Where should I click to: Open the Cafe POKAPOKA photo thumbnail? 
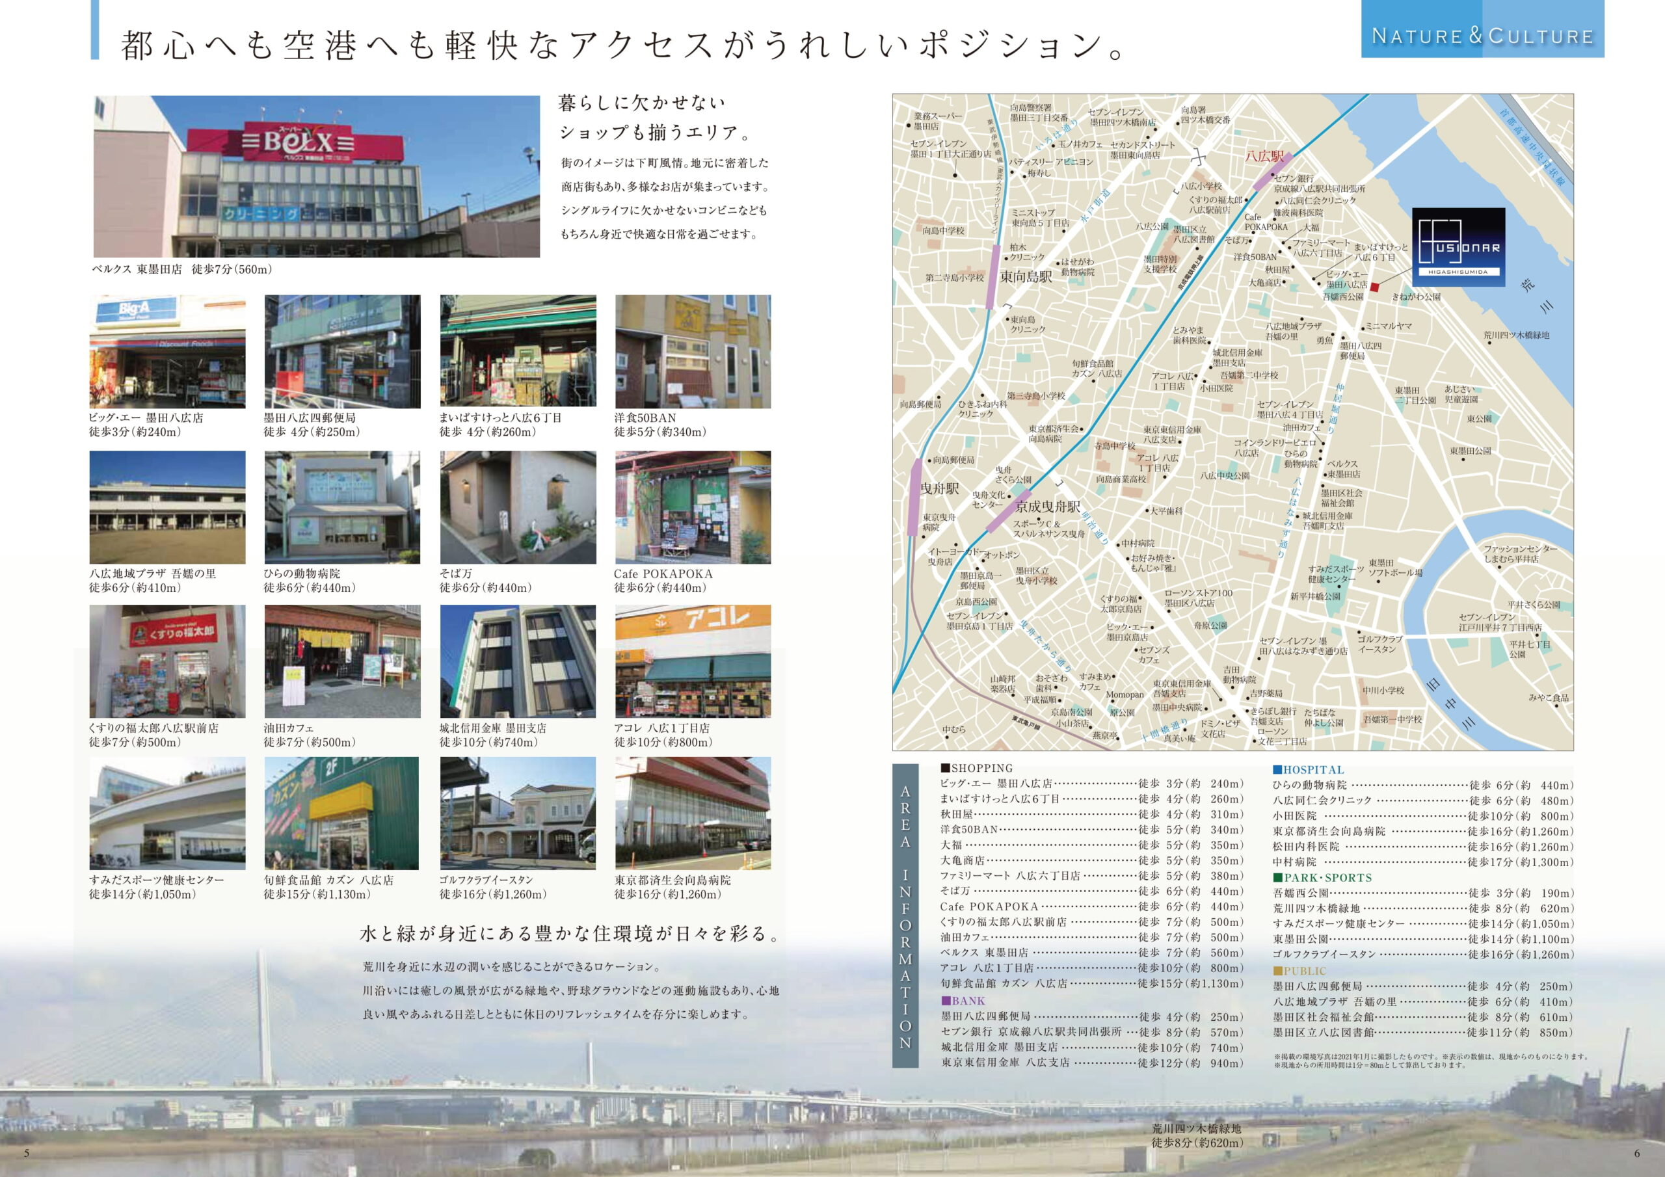693,508
